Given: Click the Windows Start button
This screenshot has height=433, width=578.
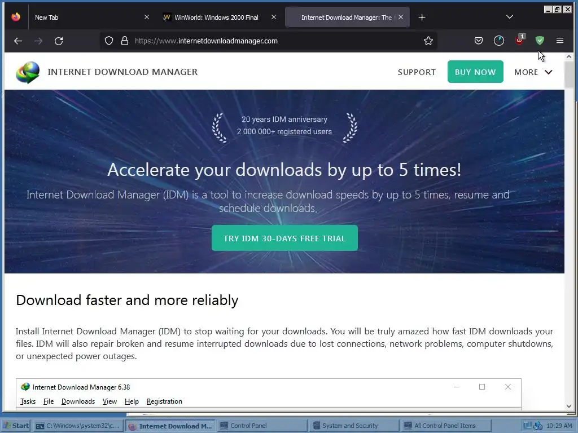Looking at the screenshot, I should click(16, 426).
